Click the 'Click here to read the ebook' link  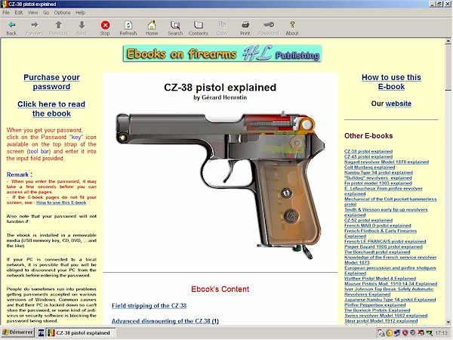pos(51,109)
